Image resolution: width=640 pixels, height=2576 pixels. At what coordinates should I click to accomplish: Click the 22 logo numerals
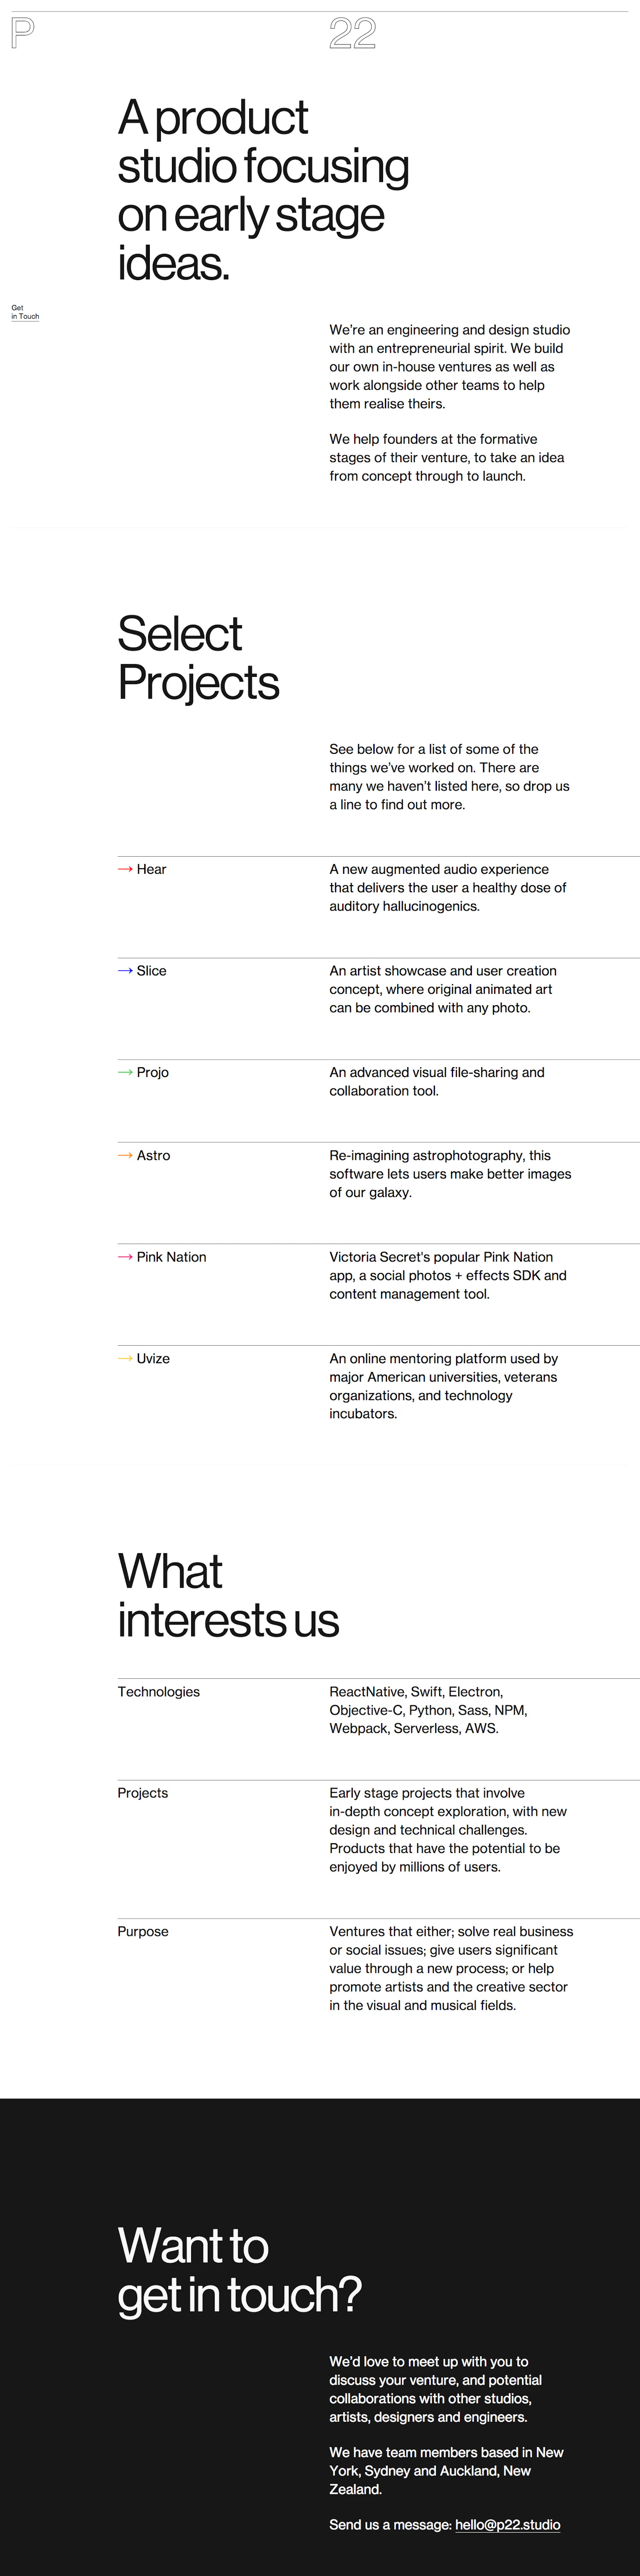pyautogui.click(x=352, y=35)
